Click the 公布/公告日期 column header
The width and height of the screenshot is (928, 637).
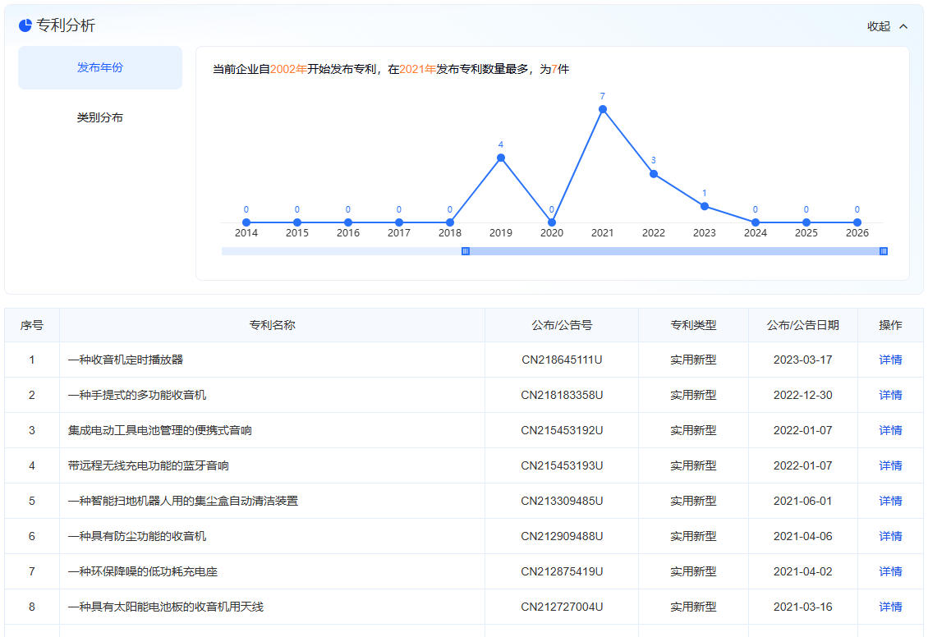click(x=802, y=325)
